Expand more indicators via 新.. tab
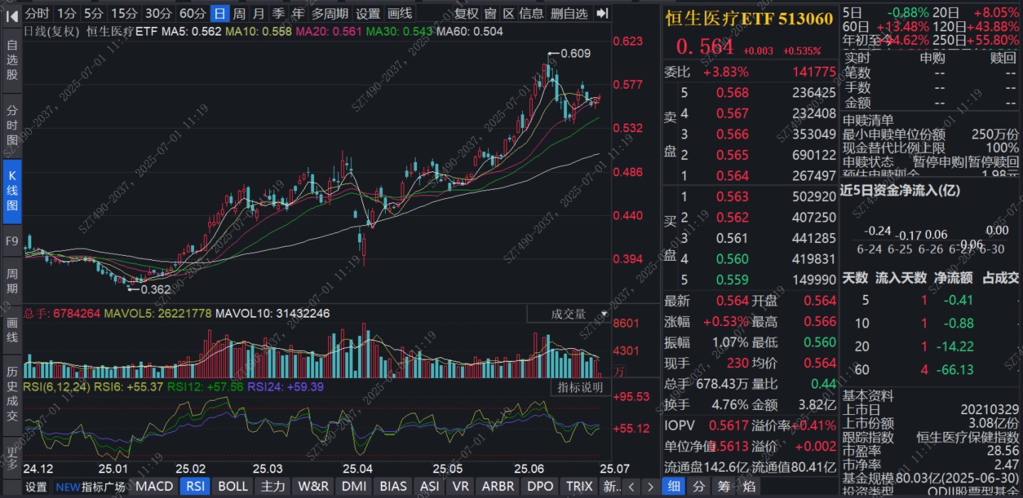This screenshot has height=498, width=1023. tap(610, 487)
